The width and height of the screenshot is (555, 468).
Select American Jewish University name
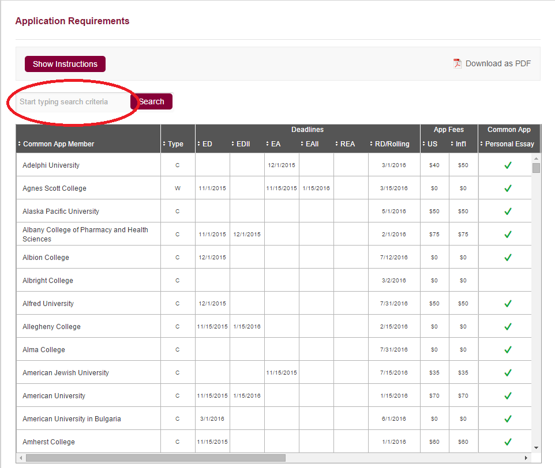click(x=66, y=372)
